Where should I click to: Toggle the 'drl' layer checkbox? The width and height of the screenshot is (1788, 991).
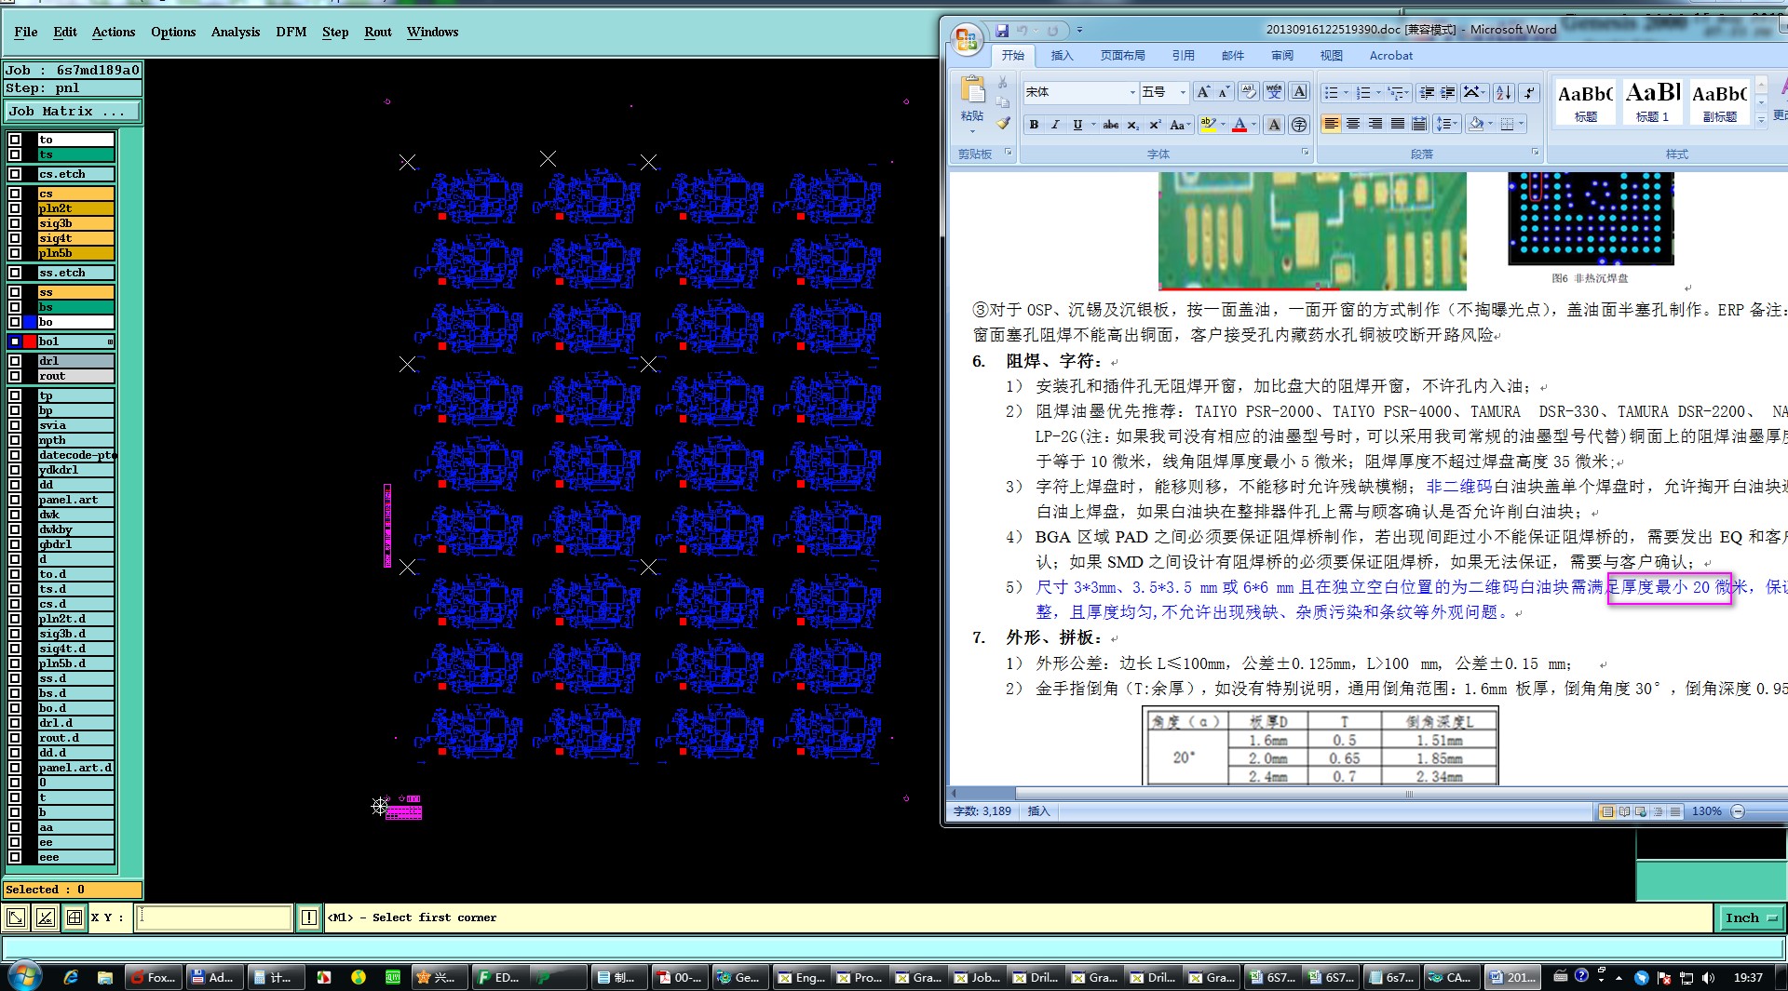click(x=15, y=361)
